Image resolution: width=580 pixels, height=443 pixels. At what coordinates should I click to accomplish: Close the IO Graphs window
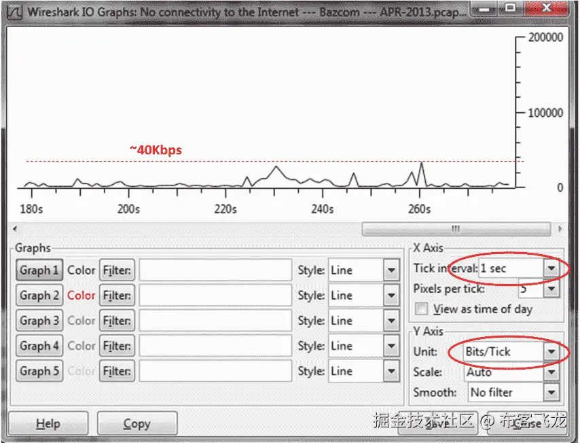(546, 8)
